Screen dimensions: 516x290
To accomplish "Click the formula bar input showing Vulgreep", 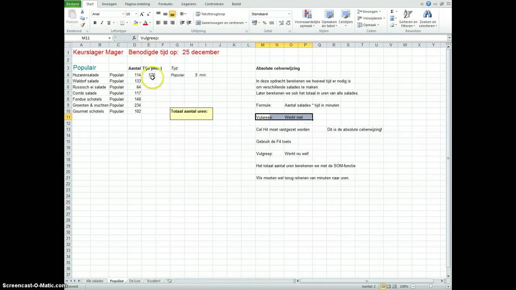I will point(293,38).
